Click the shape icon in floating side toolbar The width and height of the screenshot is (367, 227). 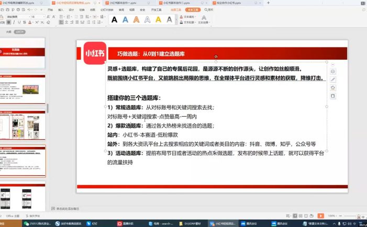333,88
